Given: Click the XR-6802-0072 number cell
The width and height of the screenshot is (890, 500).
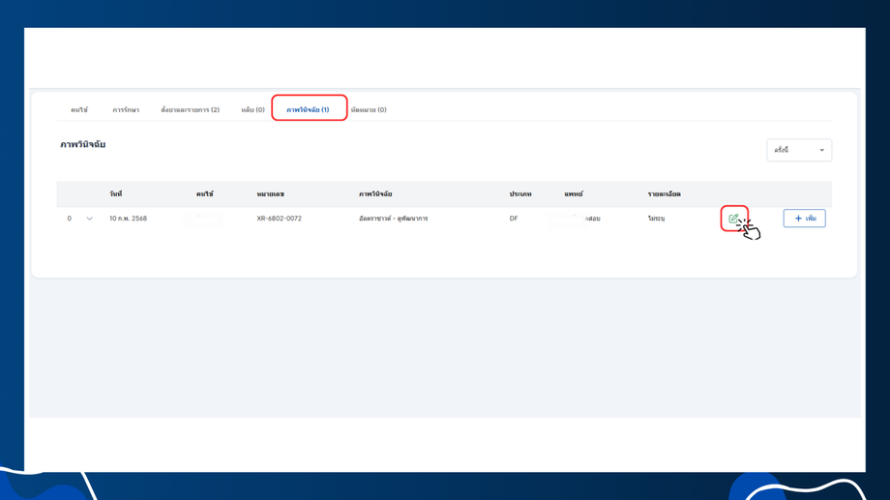Looking at the screenshot, I should click(x=279, y=219).
